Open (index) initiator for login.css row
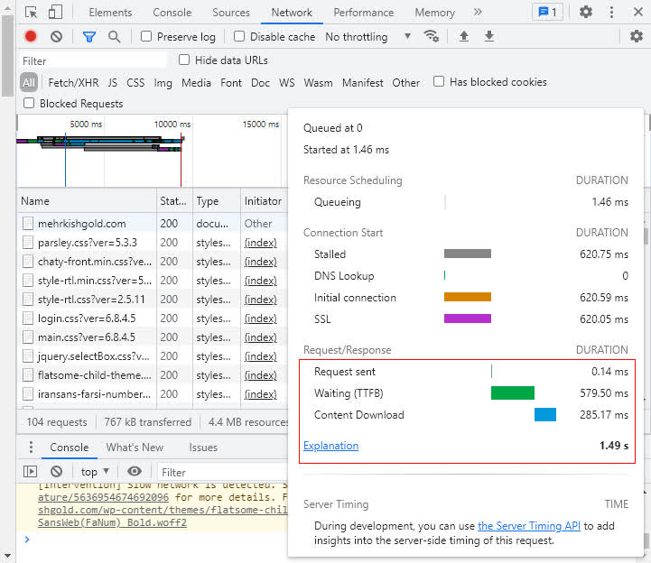This screenshot has width=651, height=563. [260, 318]
